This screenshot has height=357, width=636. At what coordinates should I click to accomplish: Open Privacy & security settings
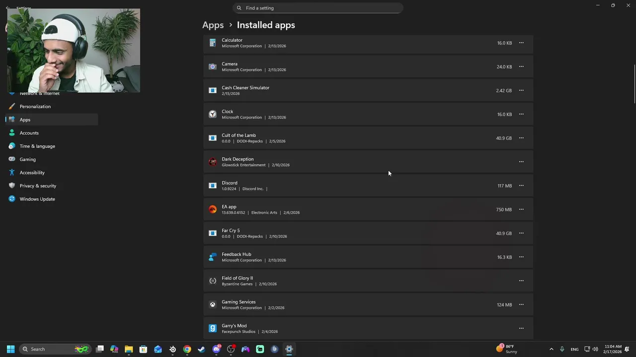[x=52, y=186]
